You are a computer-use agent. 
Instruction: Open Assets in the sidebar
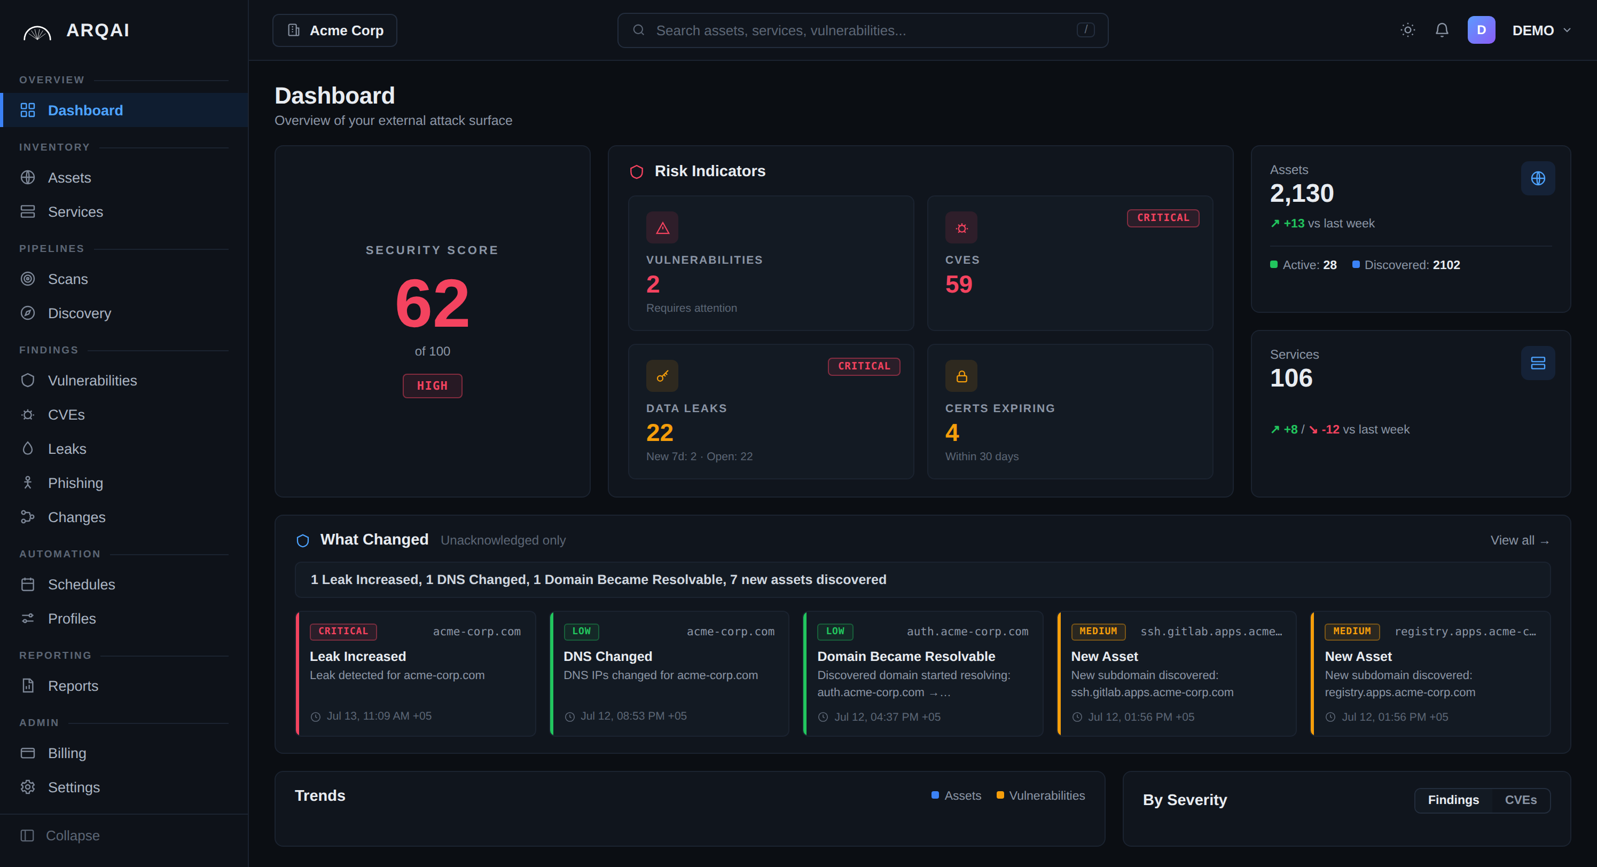[x=124, y=178]
